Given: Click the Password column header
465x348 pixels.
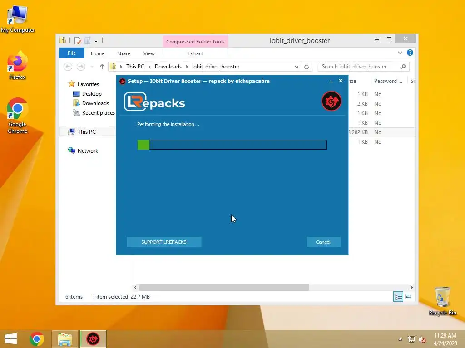Looking at the screenshot, I should (x=389, y=81).
